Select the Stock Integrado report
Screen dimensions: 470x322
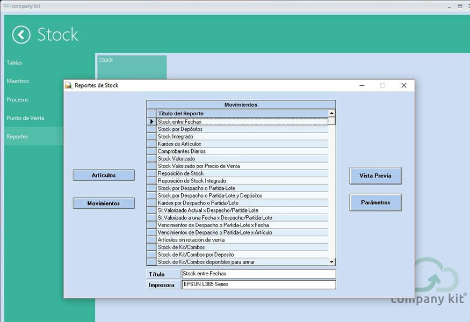[242, 137]
